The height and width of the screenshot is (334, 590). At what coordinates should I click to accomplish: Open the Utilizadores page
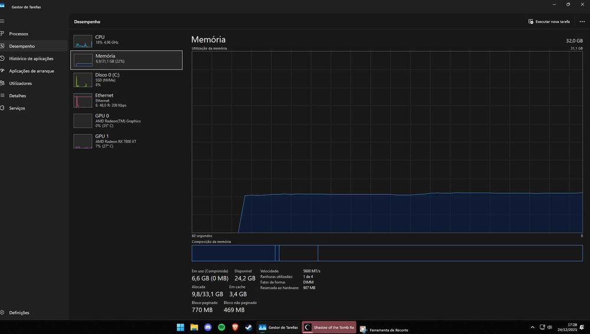34,84
